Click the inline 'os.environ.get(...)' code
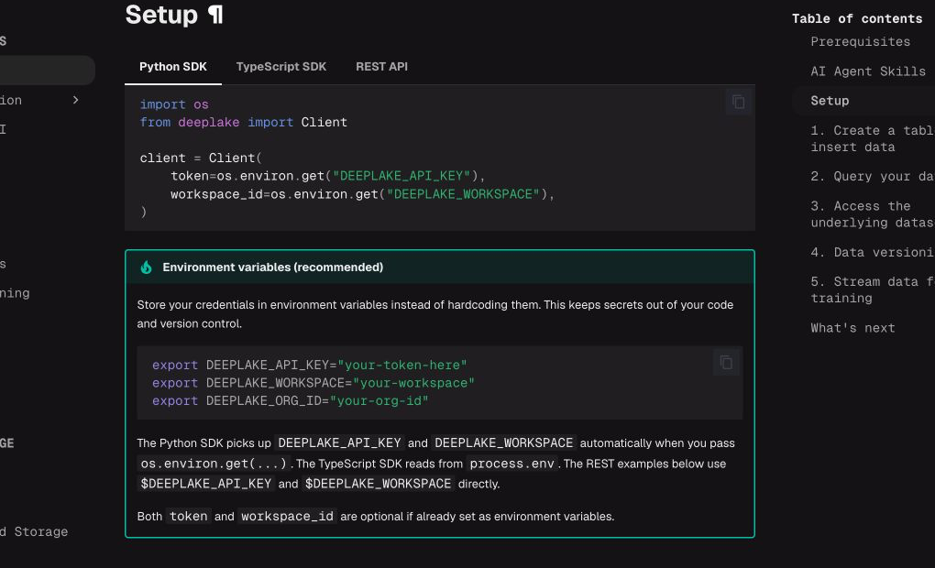935x568 pixels. [214, 464]
